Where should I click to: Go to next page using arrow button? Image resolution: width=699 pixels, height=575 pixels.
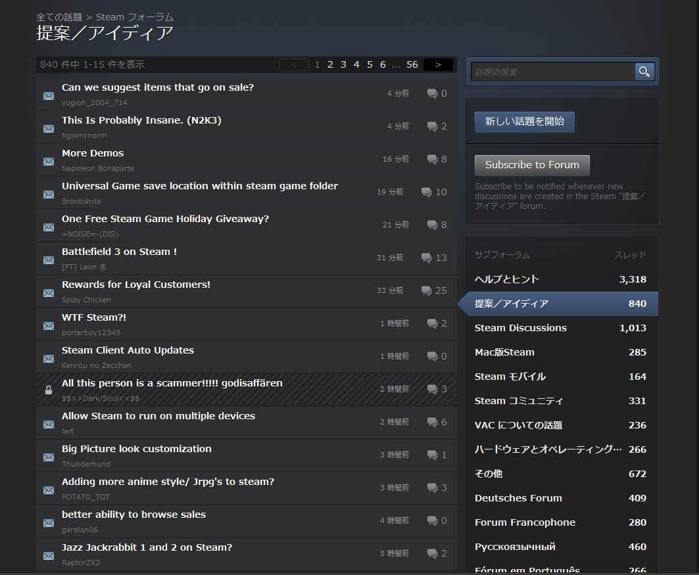pyautogui.click(x=438, y=64)
